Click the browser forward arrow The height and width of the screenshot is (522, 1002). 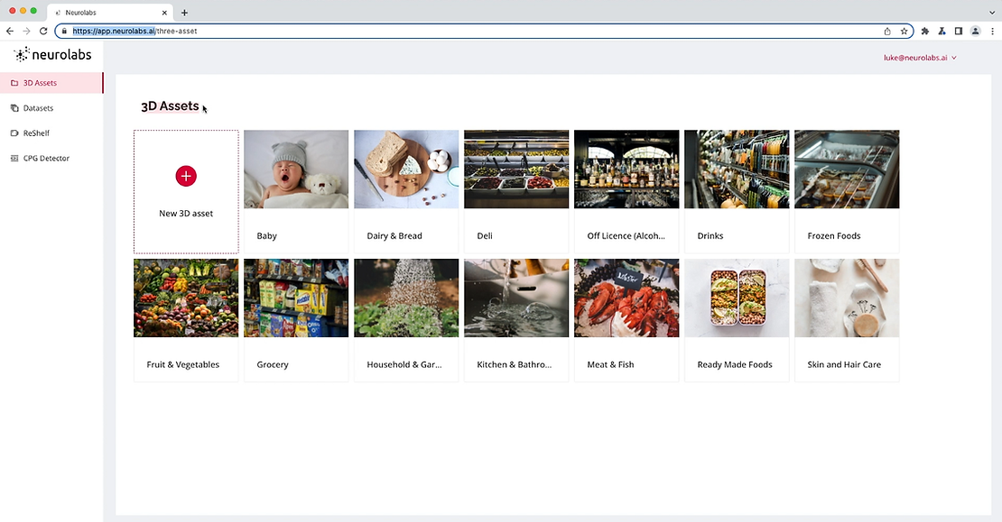pos(26,31)
